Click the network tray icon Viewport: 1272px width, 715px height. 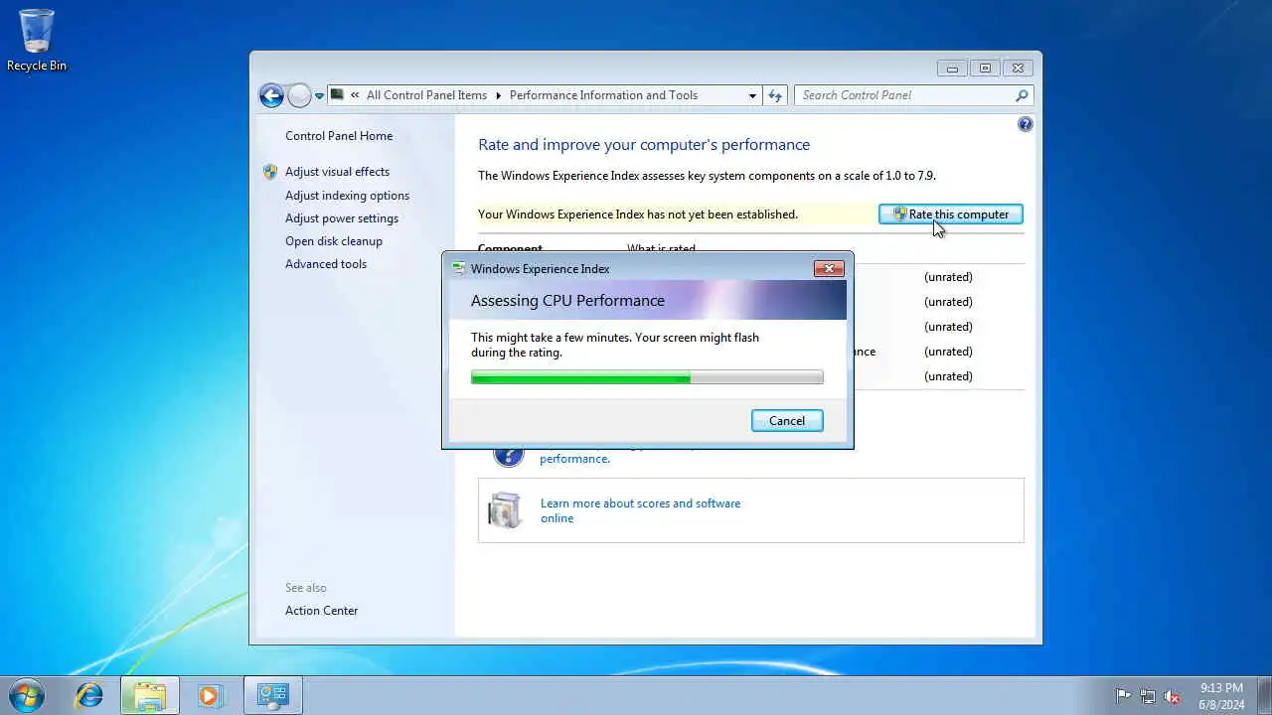coord(1148,696)
